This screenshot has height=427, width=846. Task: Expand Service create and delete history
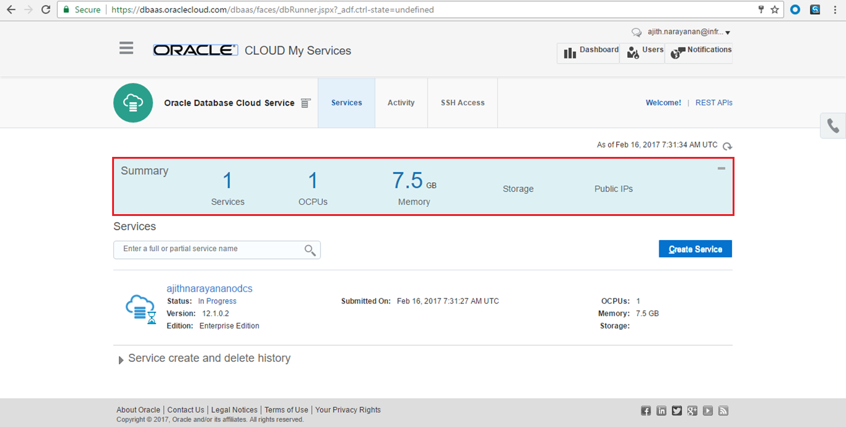[121, 360]
